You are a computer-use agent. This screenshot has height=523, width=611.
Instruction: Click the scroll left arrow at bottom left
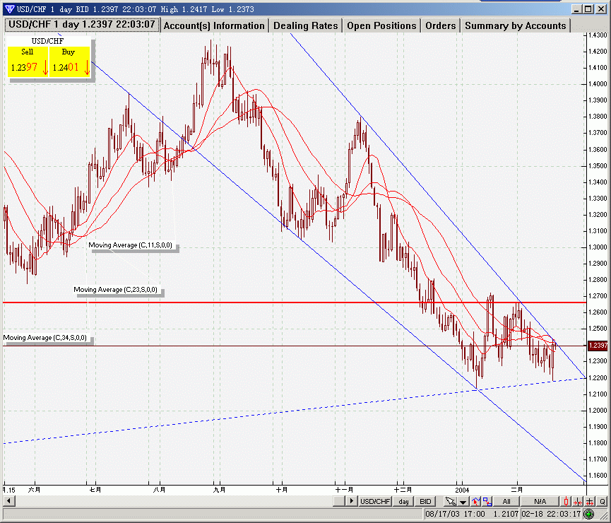(x=9, y=501)
